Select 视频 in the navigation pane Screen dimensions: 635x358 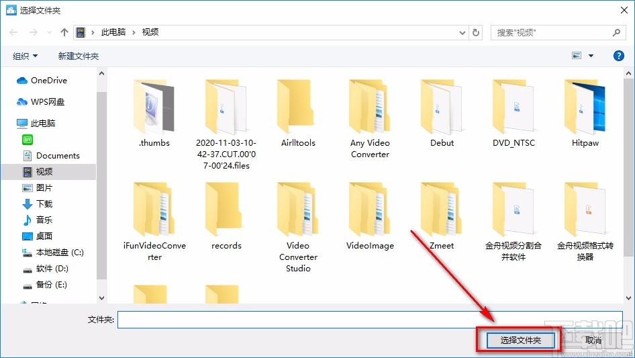click(48, 172)
